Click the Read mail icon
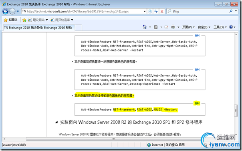The height and width of the screenshot is (151, 242). click(x=166, y=27)
